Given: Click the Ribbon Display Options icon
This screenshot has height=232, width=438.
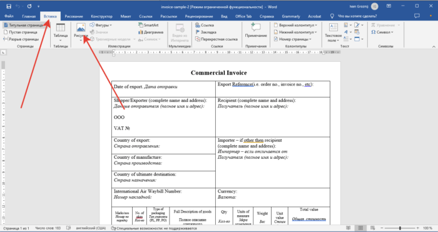Looking at the screenshot, I should point(389,6).
